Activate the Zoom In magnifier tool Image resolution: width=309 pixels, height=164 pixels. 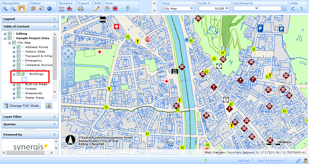click(6, 8)
